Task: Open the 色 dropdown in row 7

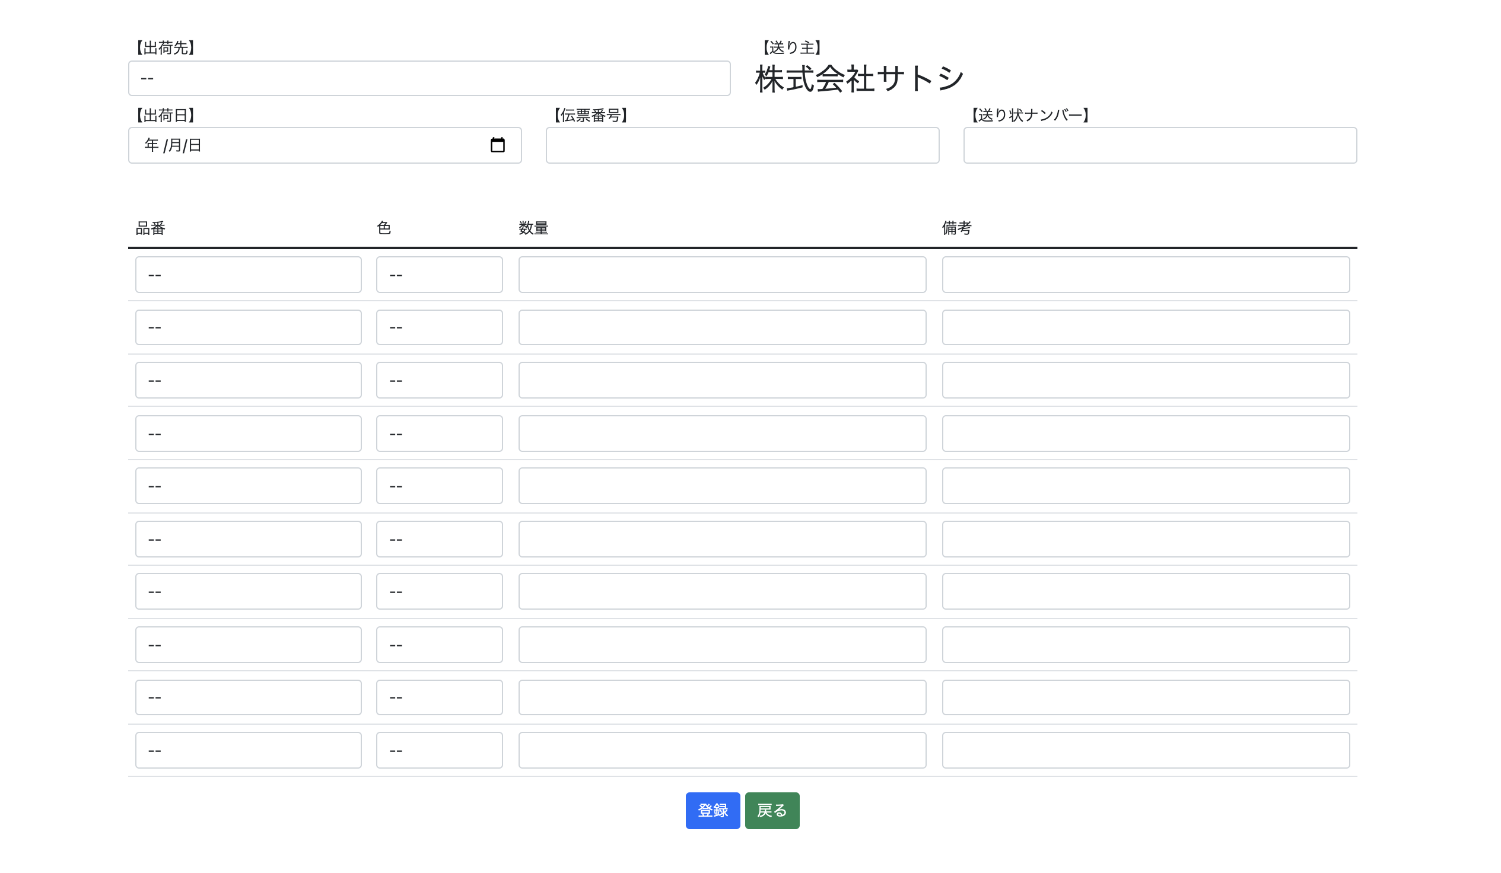Action: pyautogui.click(x=439, y=591)
